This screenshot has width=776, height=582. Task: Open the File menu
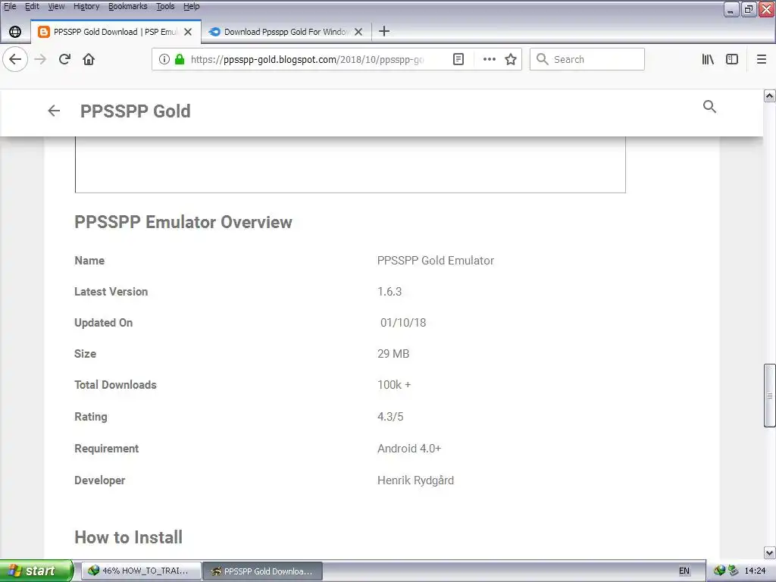[10, 6]
